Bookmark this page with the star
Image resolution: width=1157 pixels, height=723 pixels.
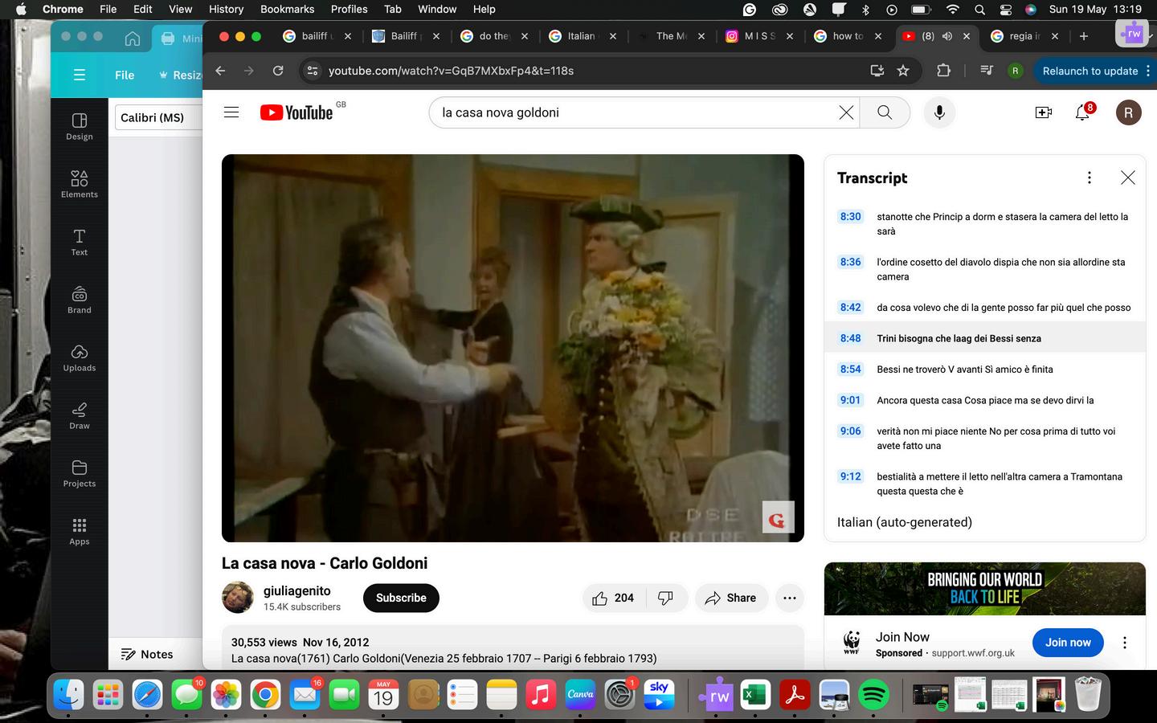(x=903, y=71)
